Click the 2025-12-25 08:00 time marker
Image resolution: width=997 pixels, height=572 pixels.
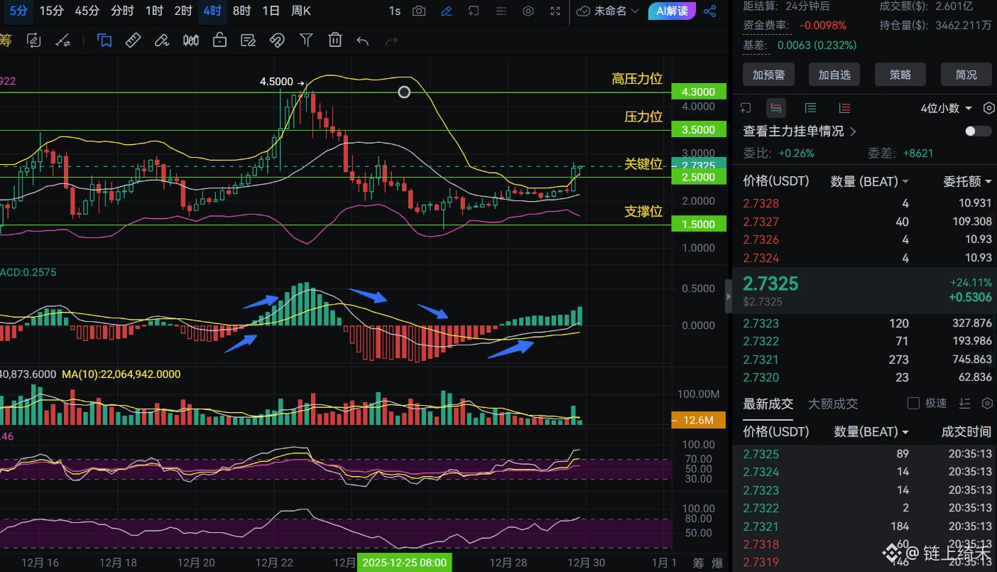[404, 563]
